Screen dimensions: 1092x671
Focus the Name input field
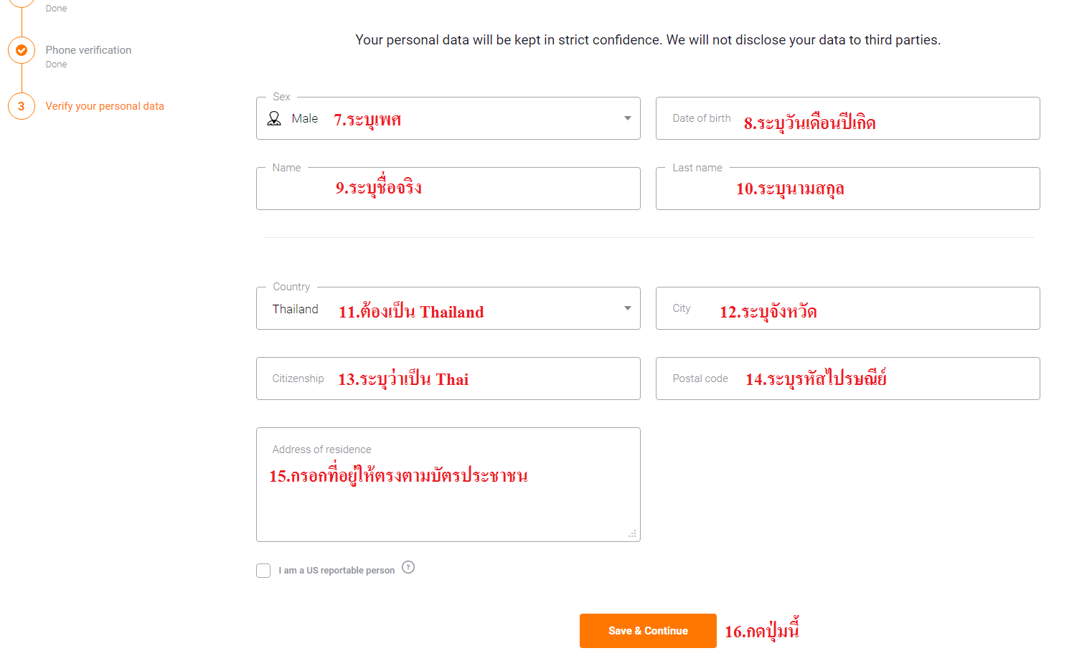pos(448,189)
